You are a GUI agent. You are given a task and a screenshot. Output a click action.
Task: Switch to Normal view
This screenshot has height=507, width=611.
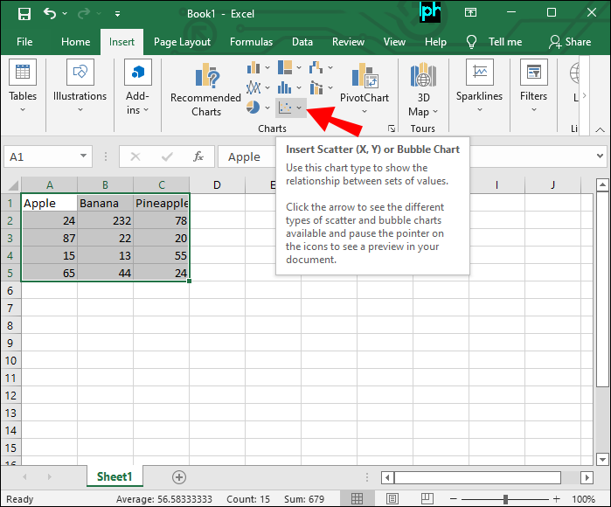click(x=357, y=498)
